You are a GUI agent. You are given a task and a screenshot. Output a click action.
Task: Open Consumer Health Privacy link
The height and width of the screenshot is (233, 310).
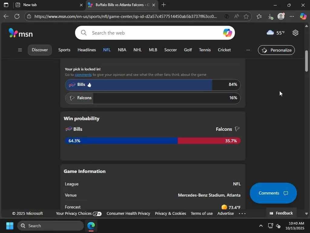click(x=128, y=214)
